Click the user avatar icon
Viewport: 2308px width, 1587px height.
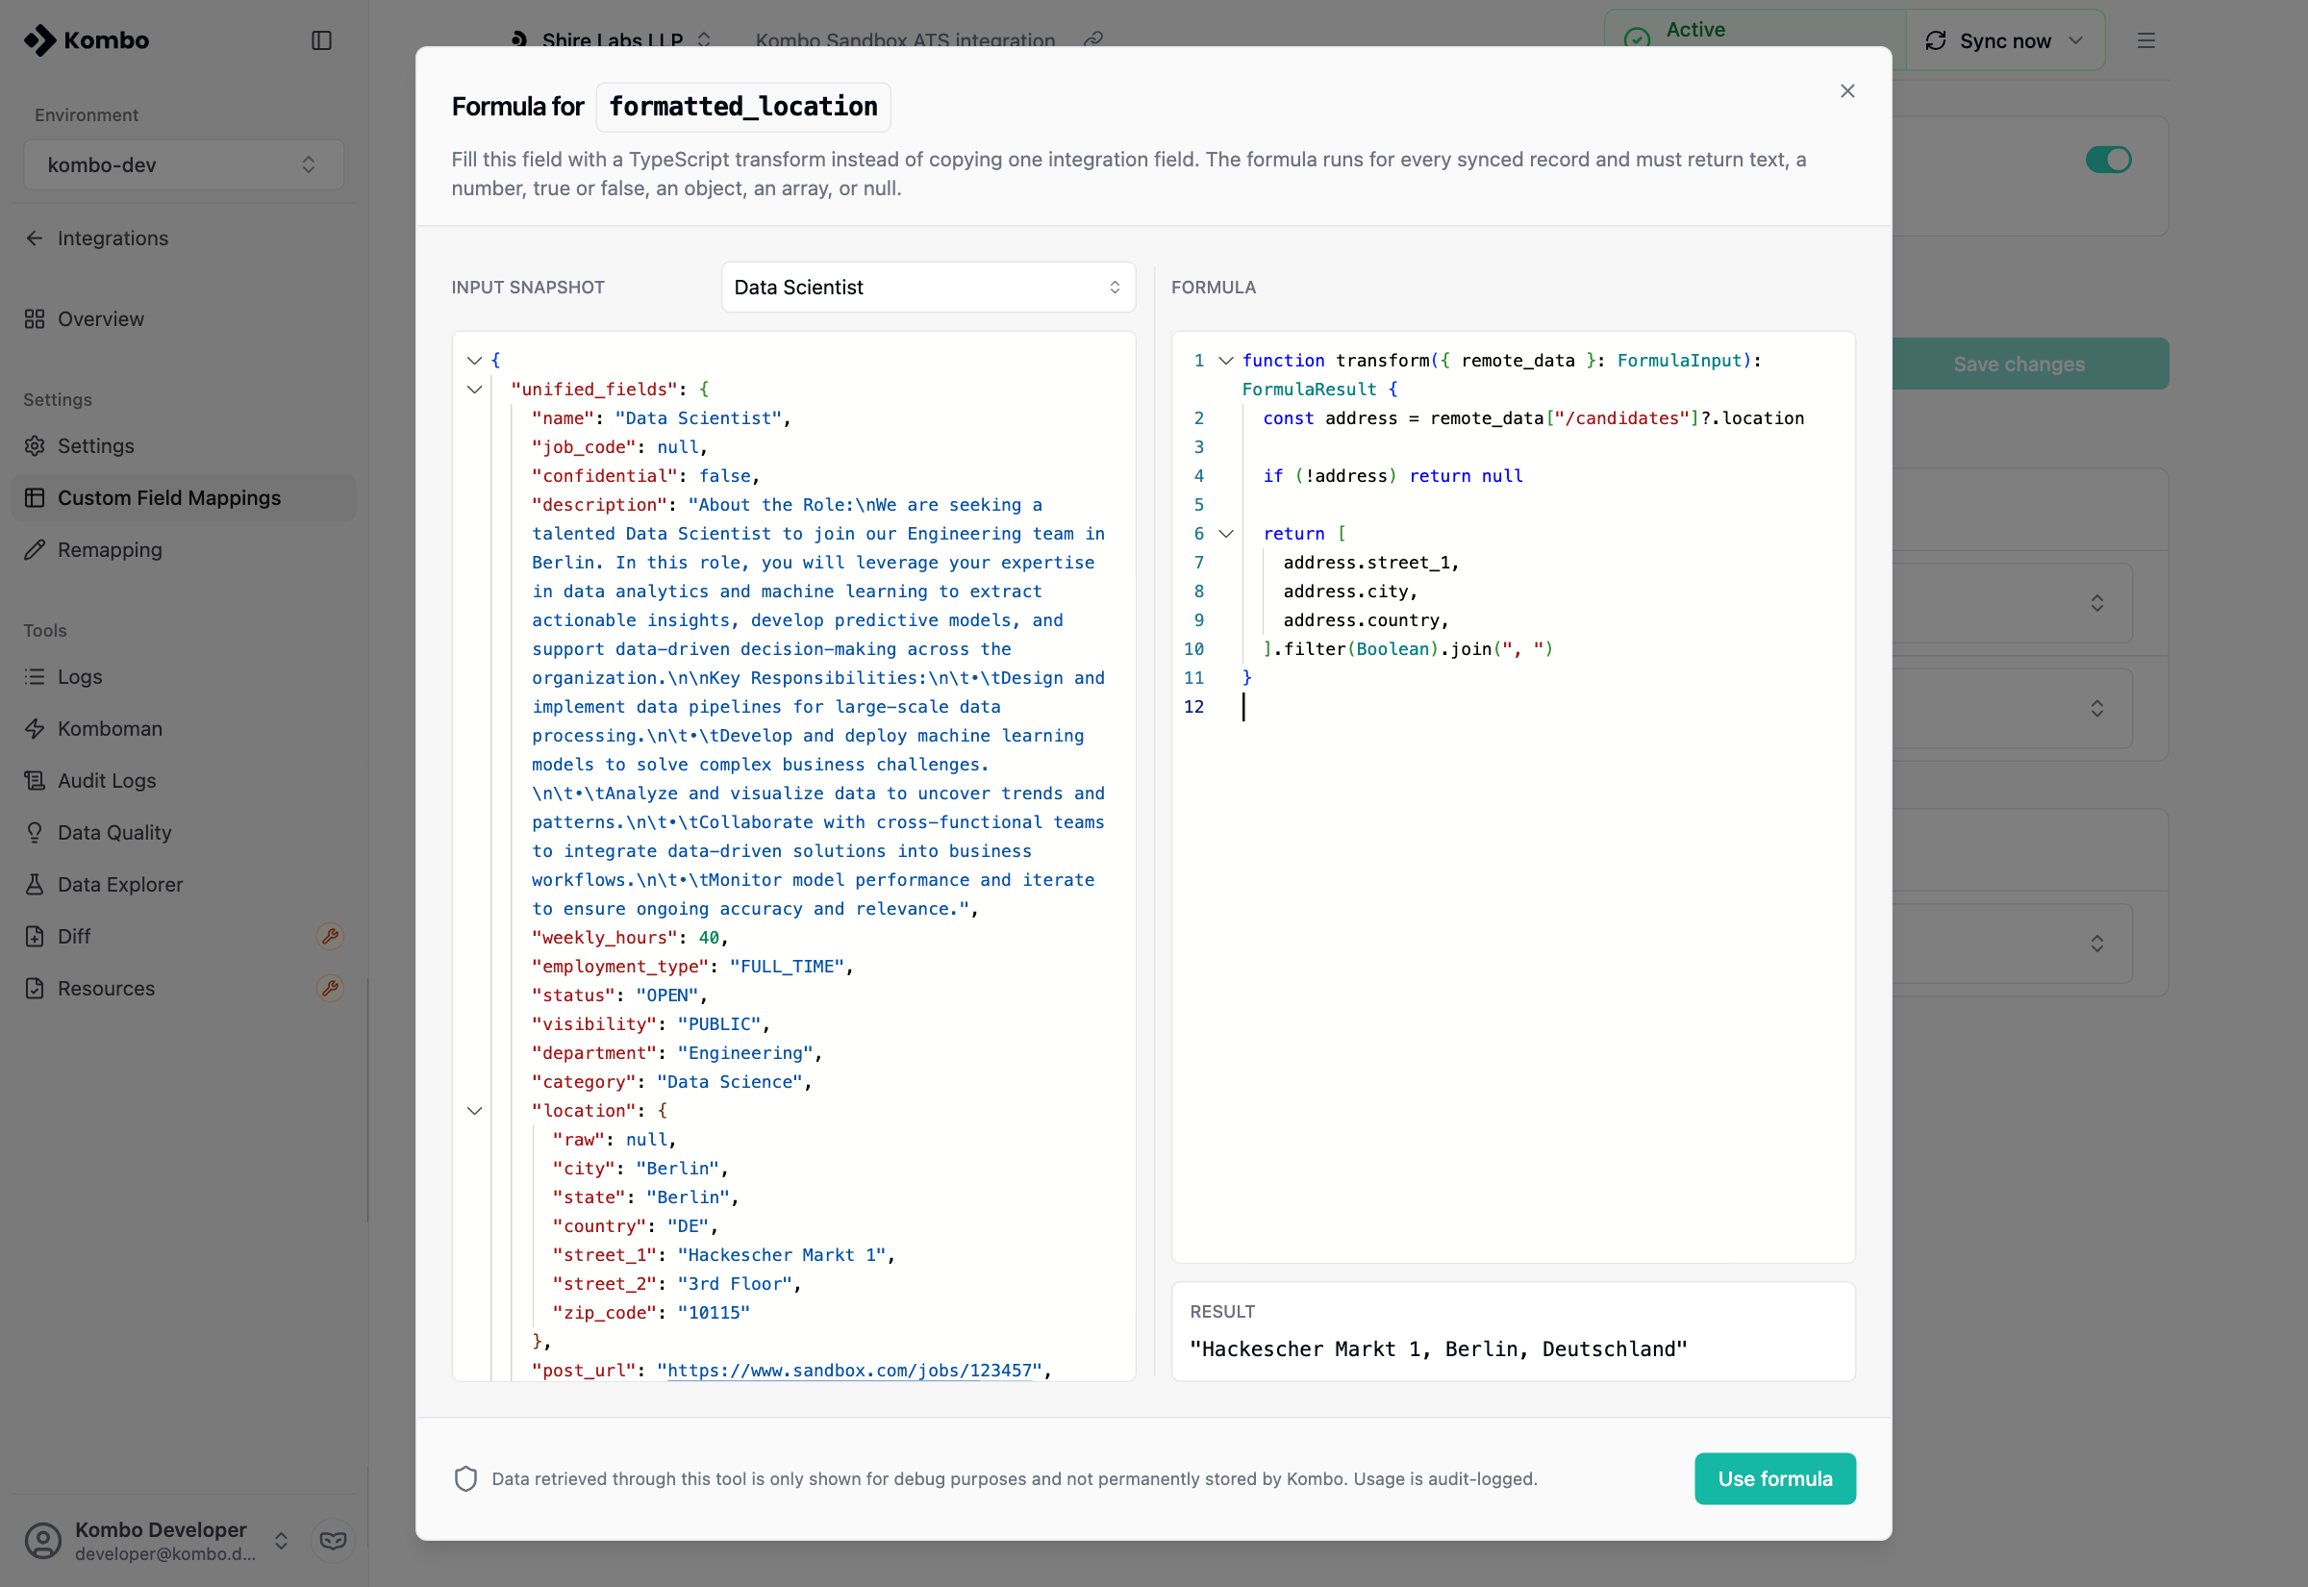(x=42, y=1539)
